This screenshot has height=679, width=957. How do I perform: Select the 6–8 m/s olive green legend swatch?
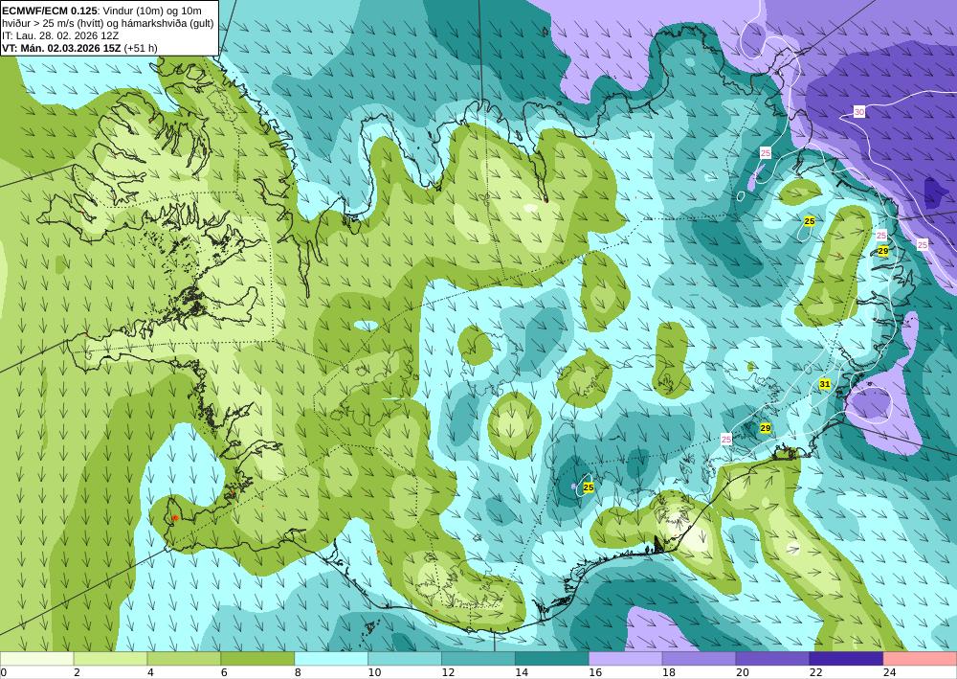click(x=257, y=659)
